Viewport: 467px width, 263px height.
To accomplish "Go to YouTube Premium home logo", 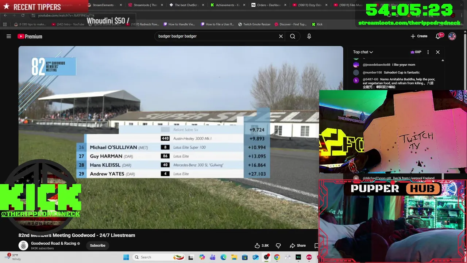I will (30, 36).
